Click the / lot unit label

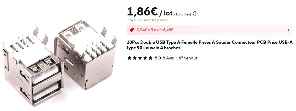tap(166, 13)
